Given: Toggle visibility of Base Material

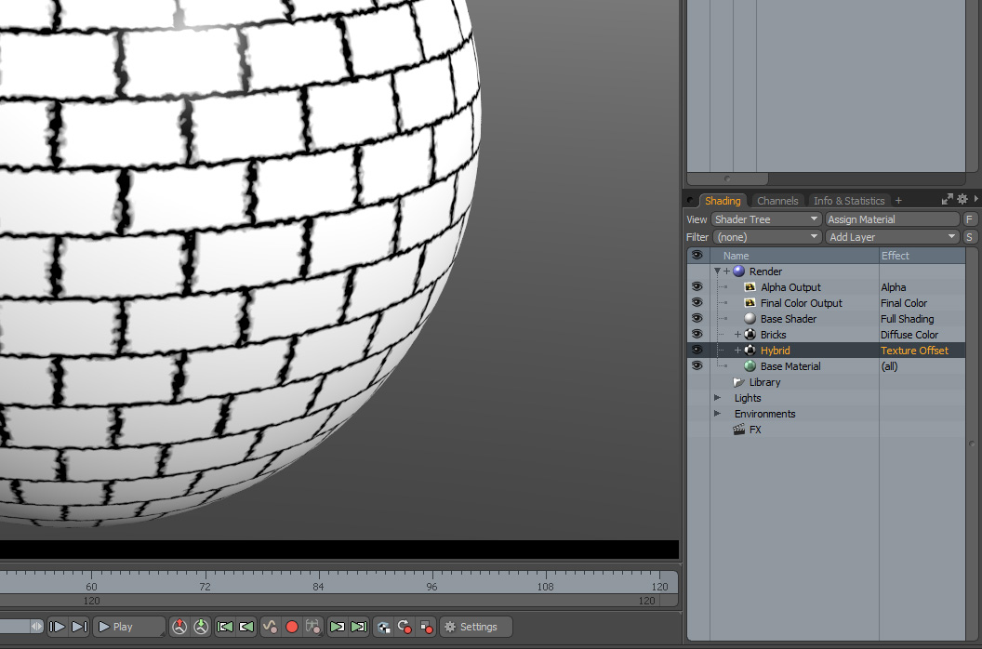Looking at the screenshot, I should (x=697, y=365).
